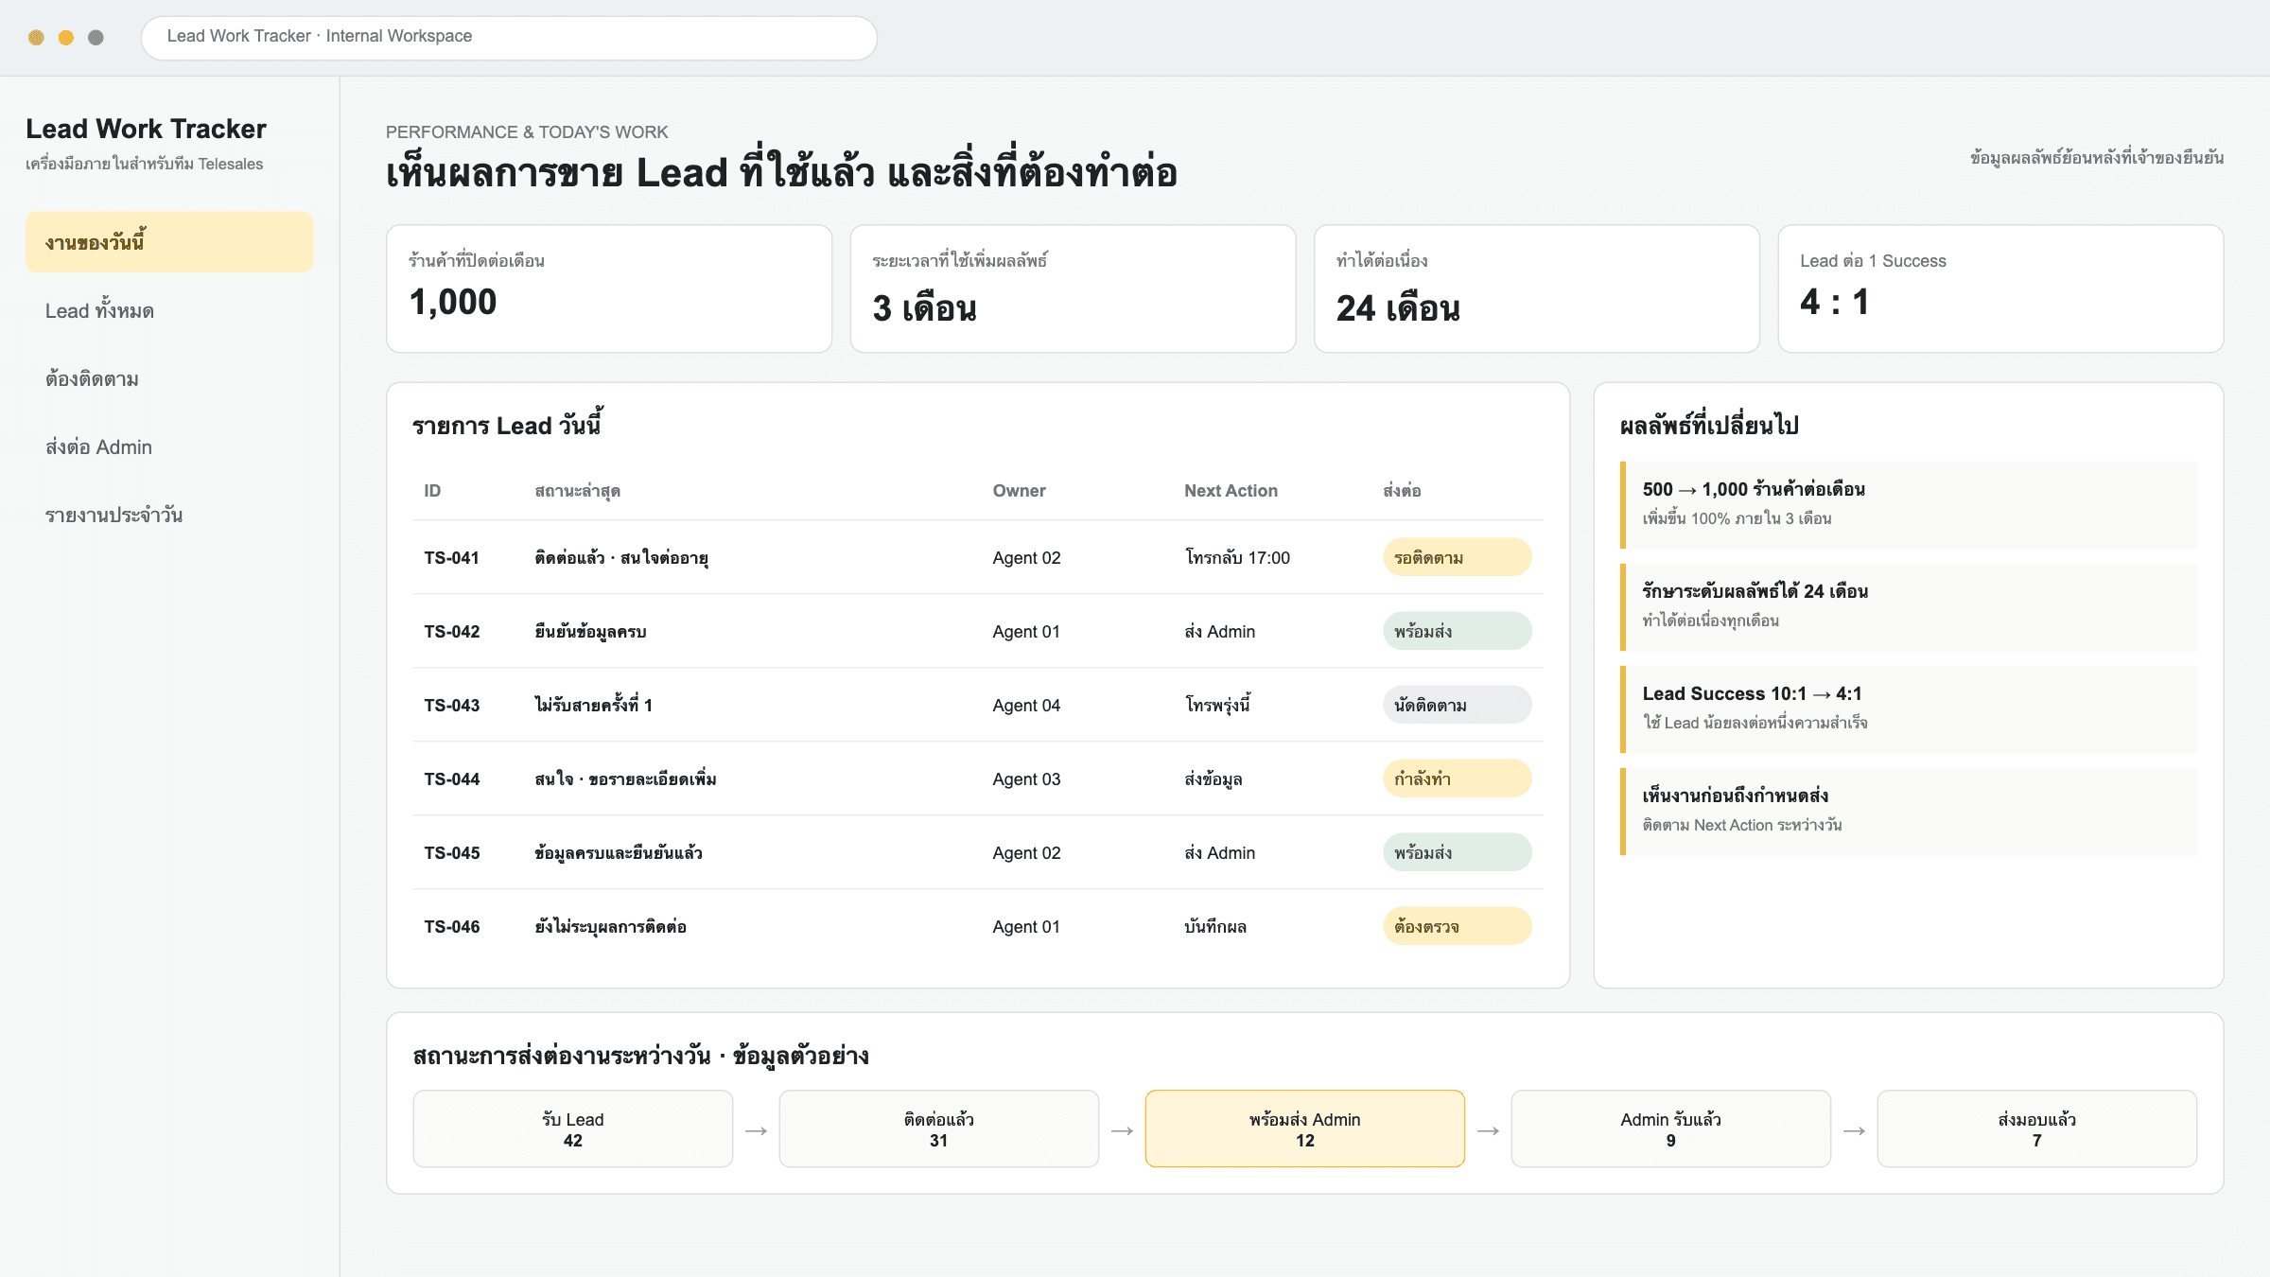Viewport: 2270px width, 1277px height.
Task: Click the gray window zoom dot
Action: [x=96, y=38]
